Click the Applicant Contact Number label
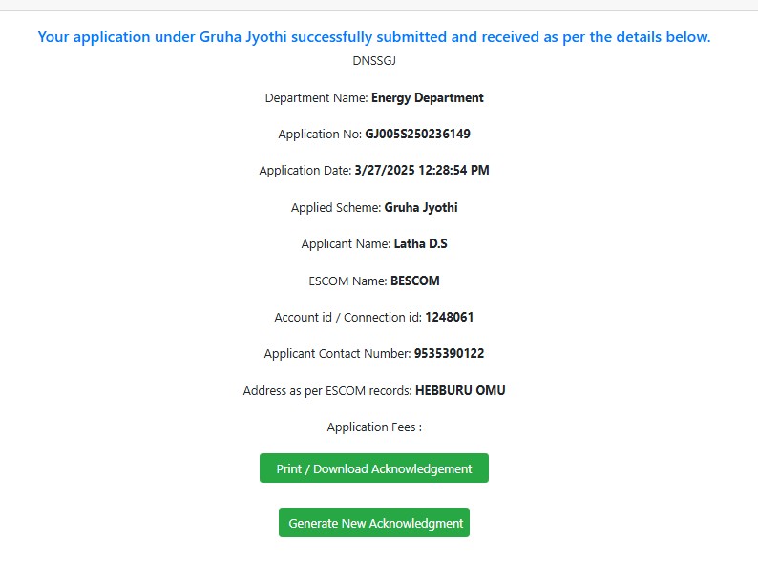 click(x=337, y=353)
